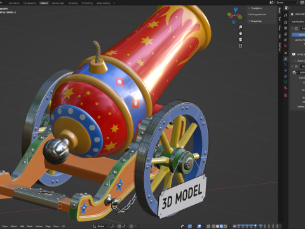Viewport: 305px width, 229px height.
Task: Toggle viewport overlays button
Action: (x=200, y=226)
